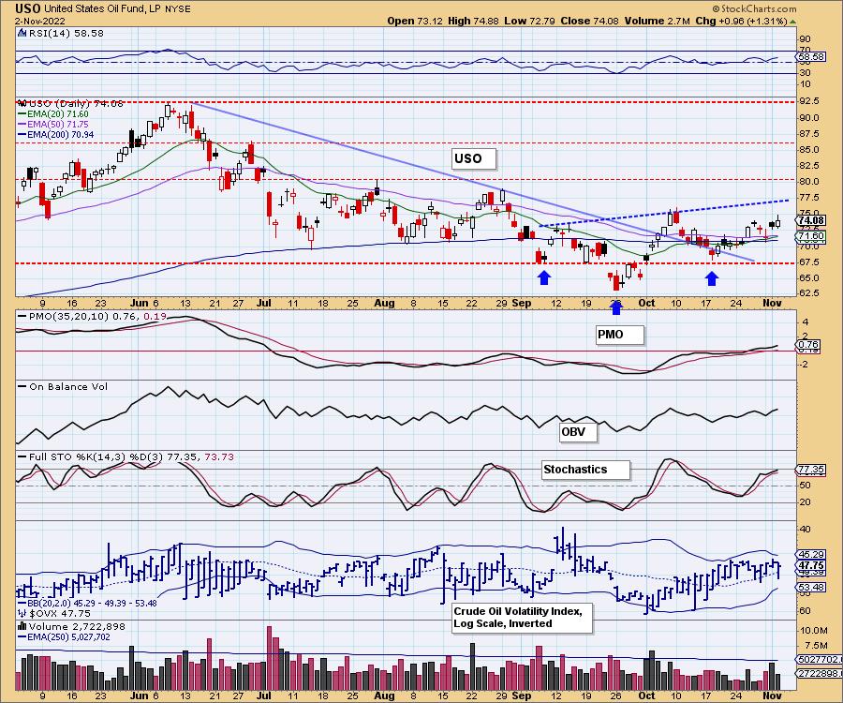The width and height of the screenshot is (843, 703).
Task: Click the 74.08 last-price tag on price axis
Action: click(x=811, y=220)
